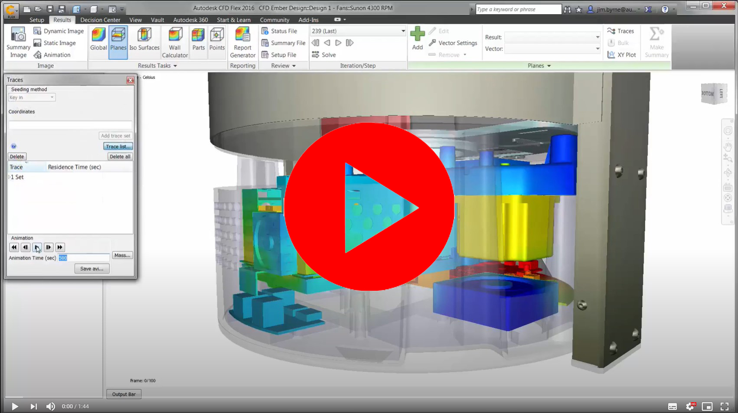Click the Solve button in the ribbon

324,55
